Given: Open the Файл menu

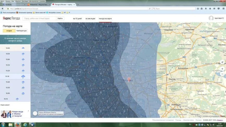Looking at the screenshot, I should click(x=2, y=1).
